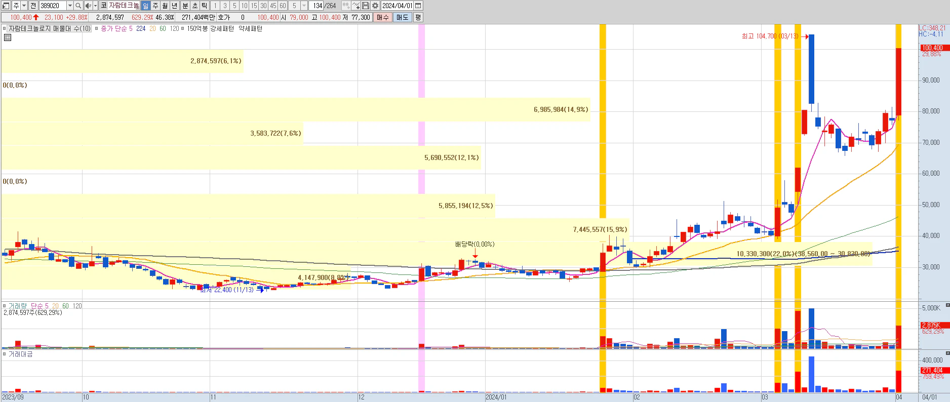Click the add indicator line icon
950x402 pixels.
pos(356,6)
